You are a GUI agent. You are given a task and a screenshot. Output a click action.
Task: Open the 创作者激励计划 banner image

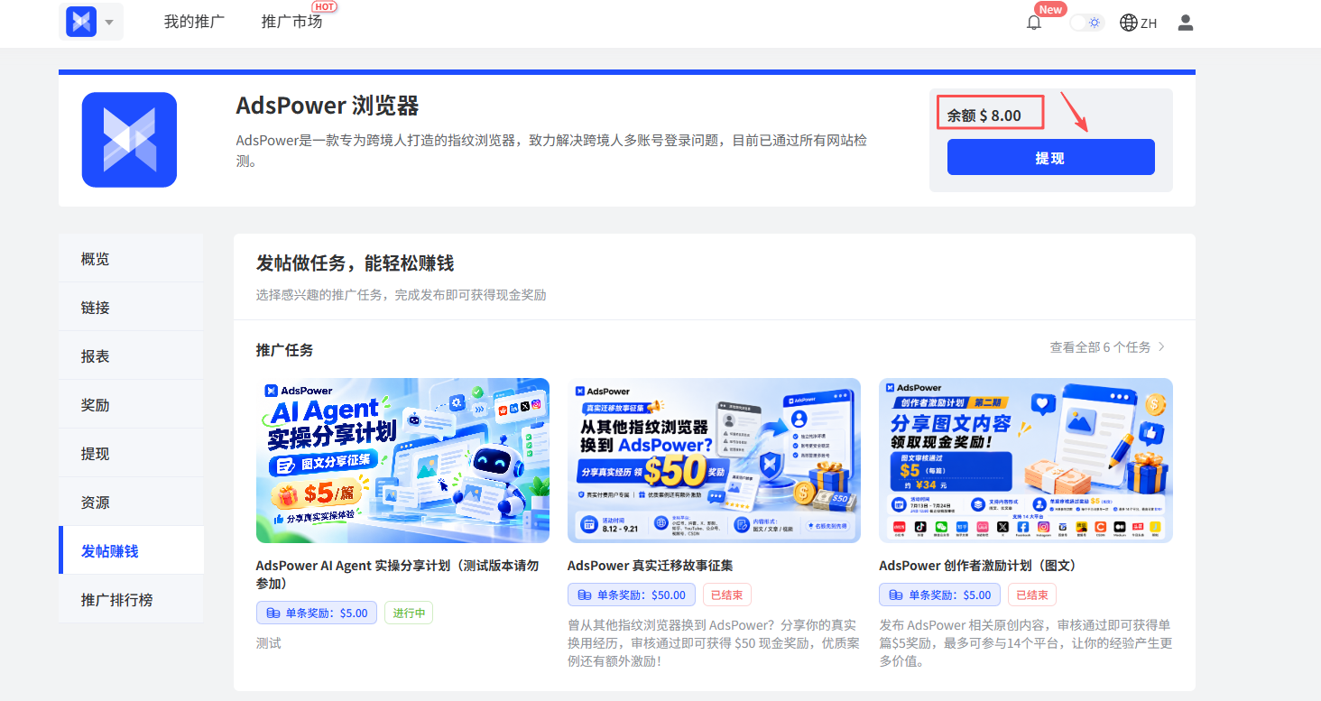coord(1026,460)
